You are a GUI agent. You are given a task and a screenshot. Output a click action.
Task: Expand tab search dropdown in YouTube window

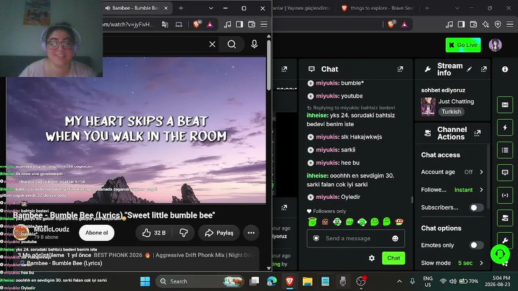tap(211, 8)
